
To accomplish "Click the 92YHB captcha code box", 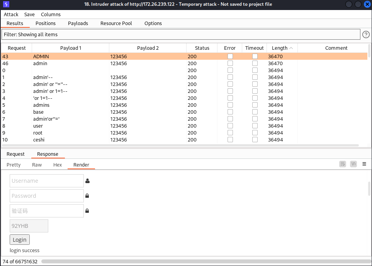I will pyautogui.click(x=29, y=226).
